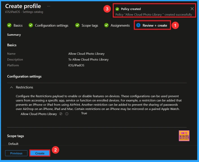Select platform value "iOS/iPadOS"

tap(76, 65)
